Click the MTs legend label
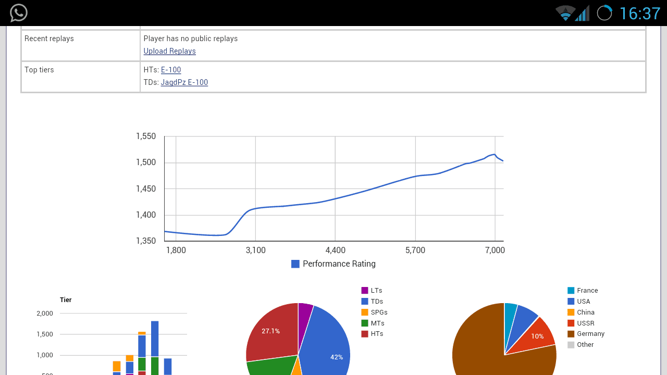 (378, 323)
